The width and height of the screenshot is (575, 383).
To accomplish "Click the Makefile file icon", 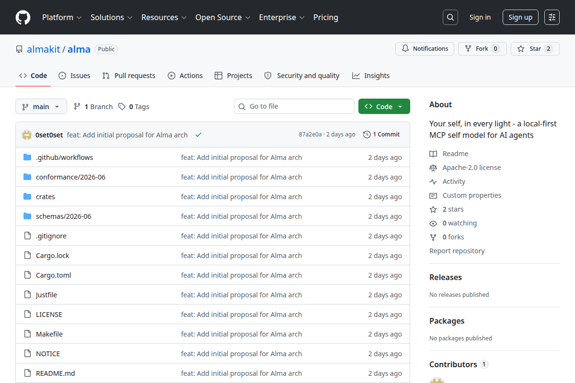I will [27, 334].
